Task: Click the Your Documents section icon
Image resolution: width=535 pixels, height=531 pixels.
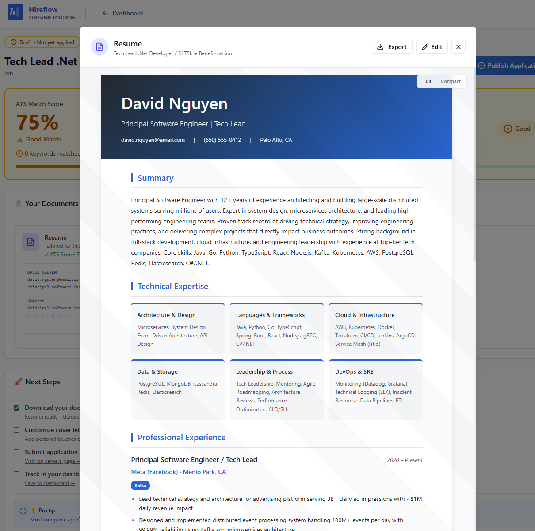Action: tap(19, 203)
